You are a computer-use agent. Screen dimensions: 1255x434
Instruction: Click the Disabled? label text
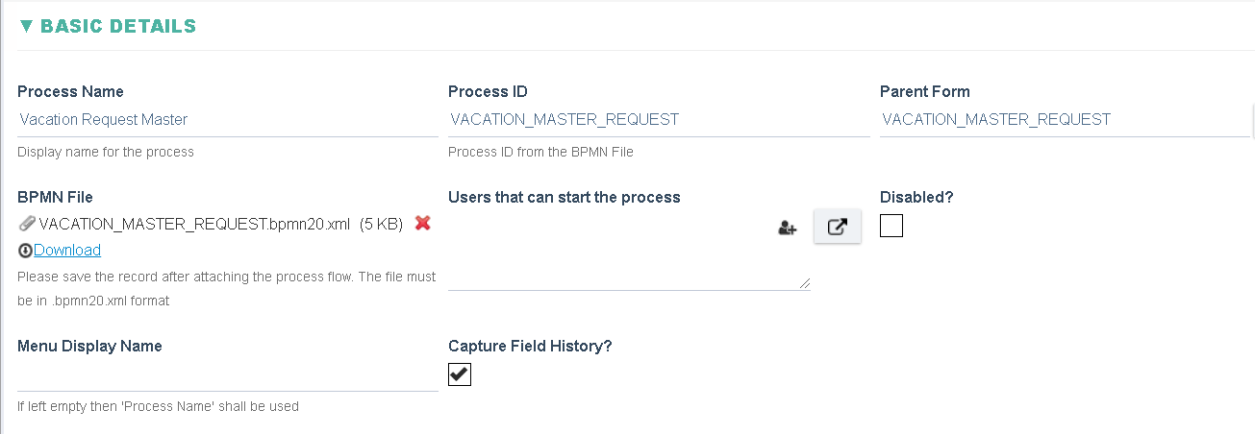click(x=916, y=197)
